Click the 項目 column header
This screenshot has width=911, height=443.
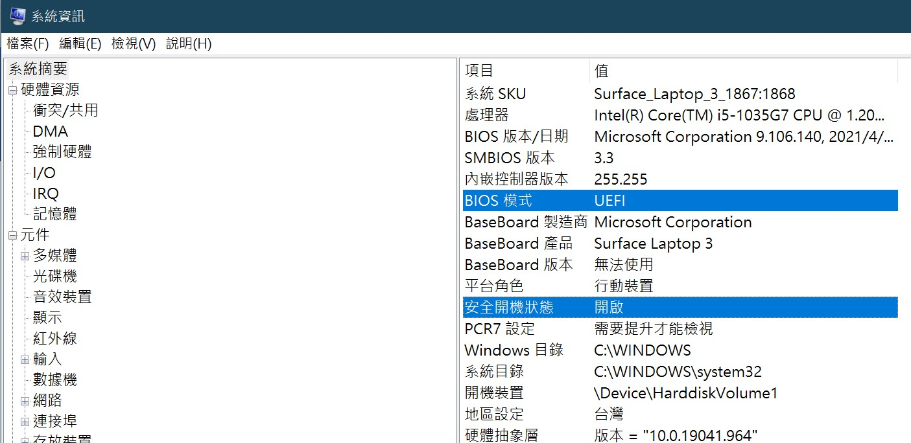click(x=525, y=71)
